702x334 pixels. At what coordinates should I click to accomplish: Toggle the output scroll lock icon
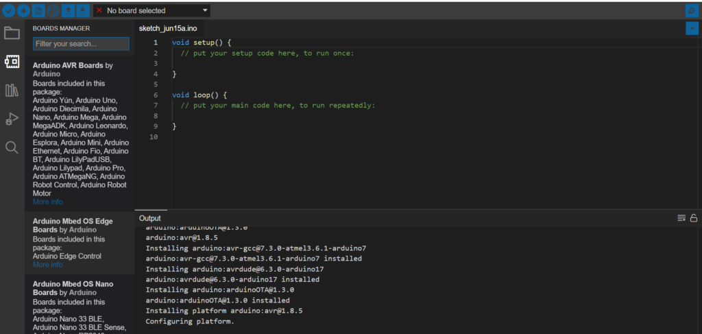pos(694,218)
